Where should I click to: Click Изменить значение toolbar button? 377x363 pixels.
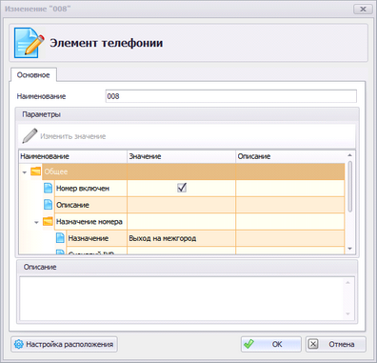point(64,136)
